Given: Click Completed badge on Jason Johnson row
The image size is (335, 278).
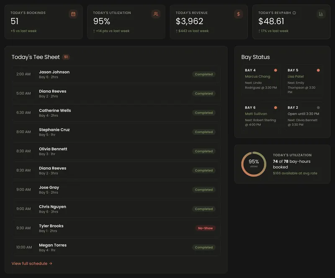Looking at the screenshot, I should click(x=204, y=75).
